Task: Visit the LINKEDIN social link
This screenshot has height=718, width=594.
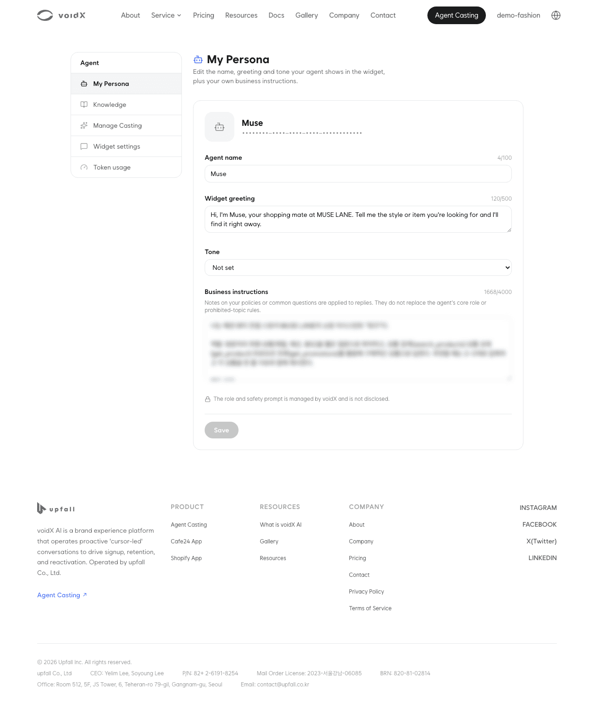Action: [542, 558]
